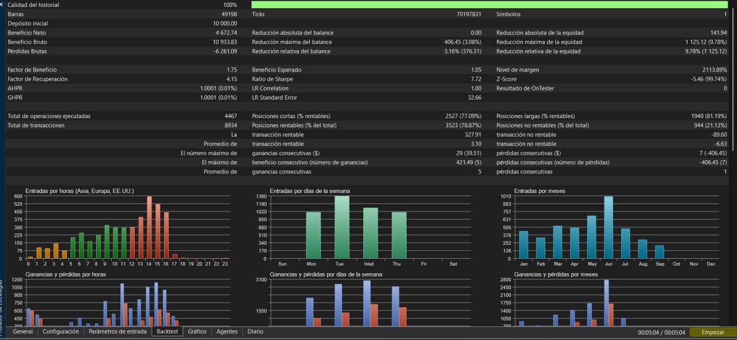Select the Ratio de Sharpe value 7.72
The width and height of the screenshot is (737, 340).
pos(476,79)
